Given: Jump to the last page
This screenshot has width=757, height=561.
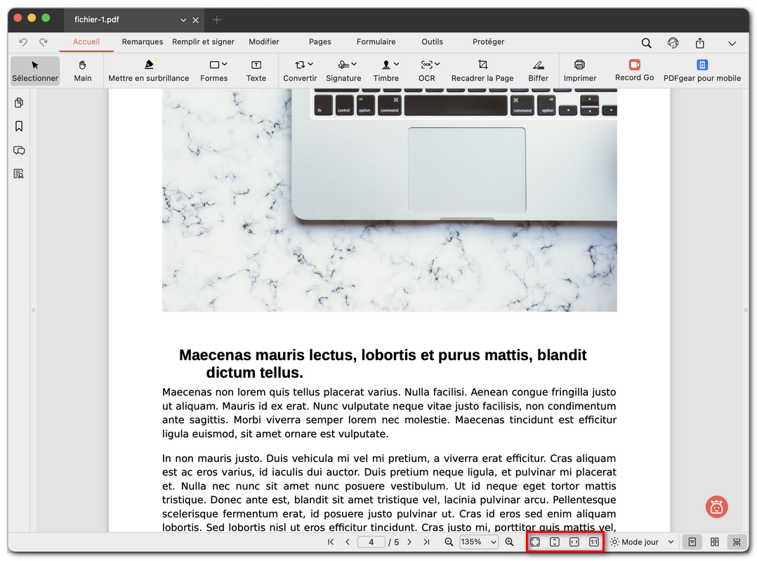Looking at the screenshot, I should click(x=426, y=542).
